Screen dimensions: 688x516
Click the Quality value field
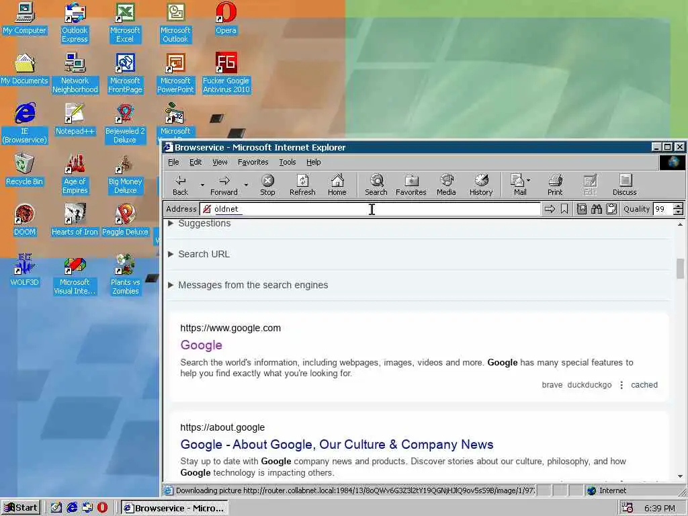(662, 210)
